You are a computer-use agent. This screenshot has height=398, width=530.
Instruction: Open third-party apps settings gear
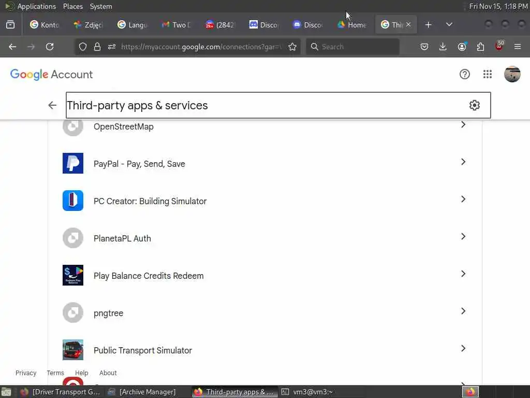tap(475, 105)
